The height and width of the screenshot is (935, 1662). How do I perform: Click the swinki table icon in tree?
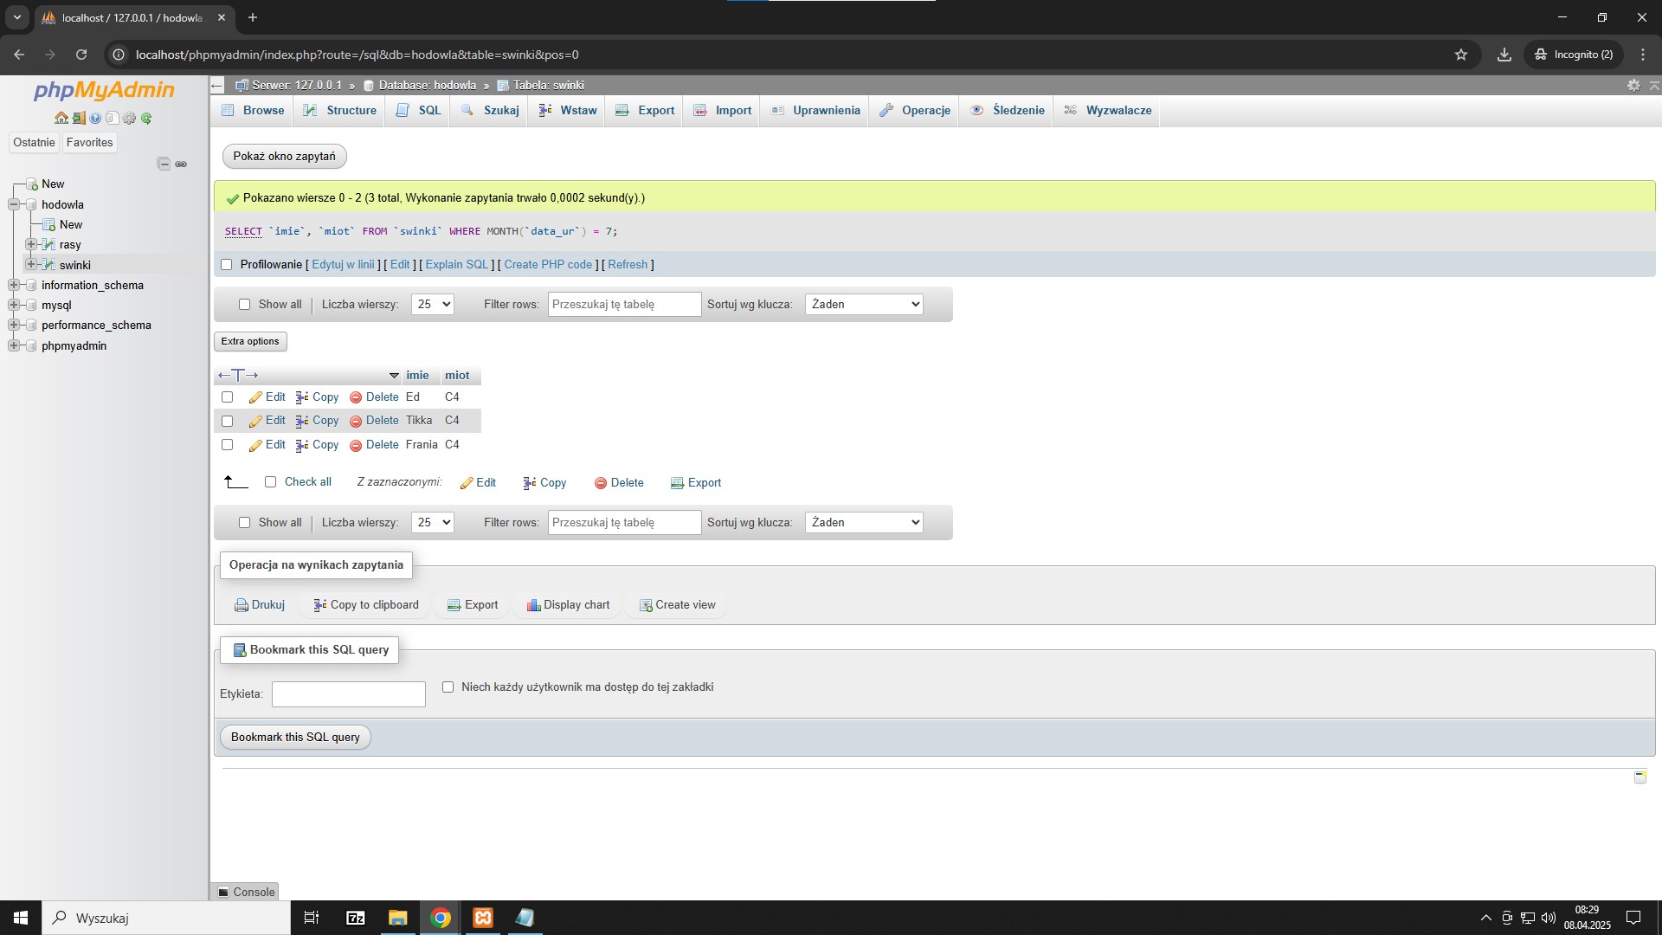tap(49, 265)
